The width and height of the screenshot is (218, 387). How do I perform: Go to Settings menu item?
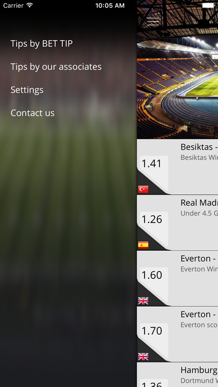pyautogui.click(x=27, y=90)
